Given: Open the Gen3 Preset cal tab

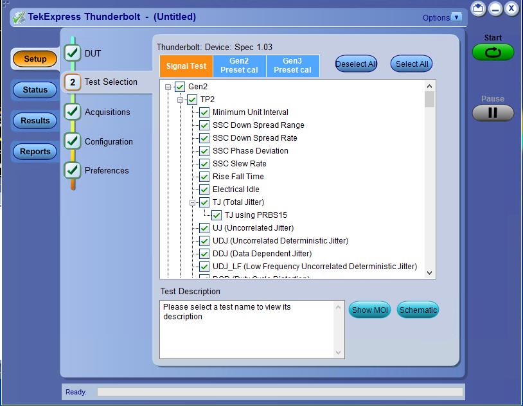Looking at the screenshot, I should [292, 66].
